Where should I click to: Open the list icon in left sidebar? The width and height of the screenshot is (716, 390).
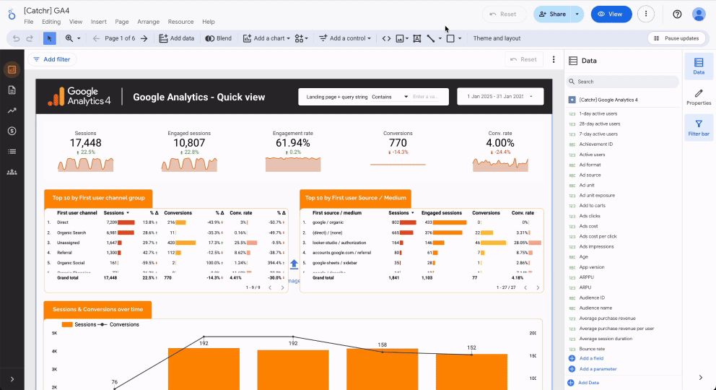(x=12, y=152)
